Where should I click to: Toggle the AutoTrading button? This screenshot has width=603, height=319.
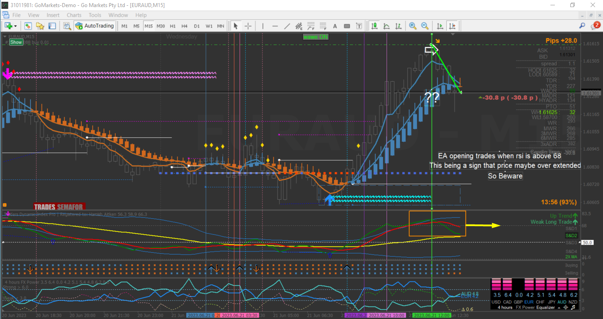pos(95,26)
